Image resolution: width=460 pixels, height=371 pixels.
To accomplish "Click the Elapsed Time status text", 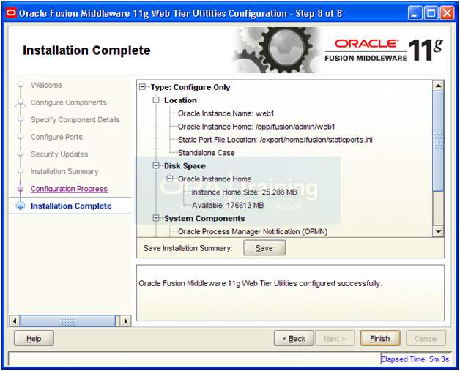I will tap(415, 359).
